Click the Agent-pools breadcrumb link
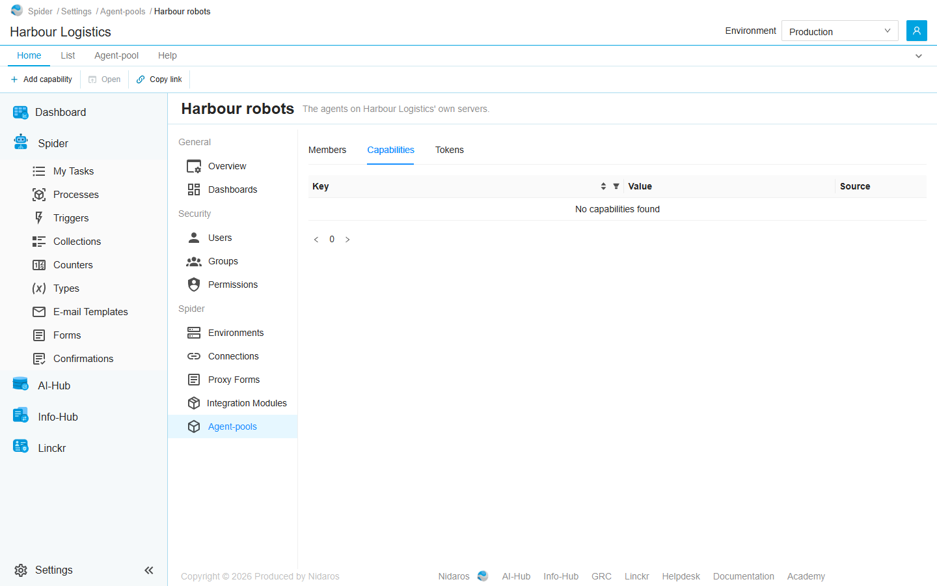The image size is (937, 586). [x=123, y=11]
